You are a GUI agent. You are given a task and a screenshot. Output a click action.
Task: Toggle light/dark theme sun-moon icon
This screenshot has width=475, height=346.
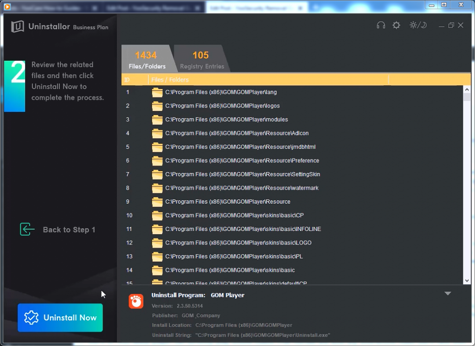coord(418,25)
